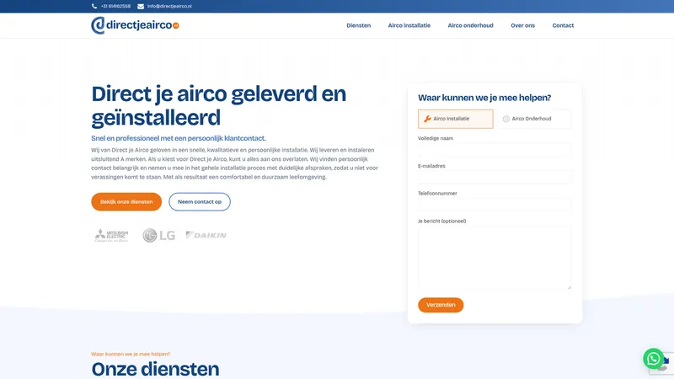Open Airco onderhoud menu item
This screenshot has height=379, width=674.
click(470, 25)
